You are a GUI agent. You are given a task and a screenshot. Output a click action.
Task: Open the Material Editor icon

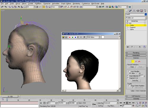pyautogui.click(x=113, y=7)
